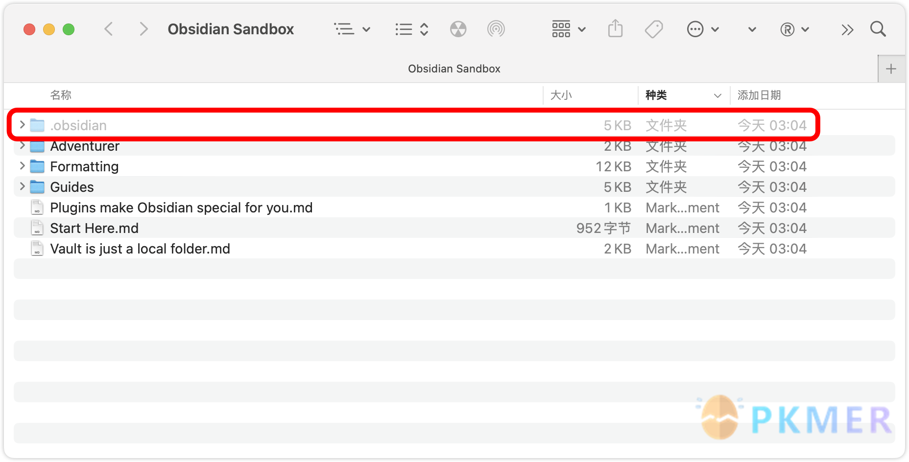Expand the dropdown arrow beside circled R icon
909x462 pixels.
click(805, 29)
